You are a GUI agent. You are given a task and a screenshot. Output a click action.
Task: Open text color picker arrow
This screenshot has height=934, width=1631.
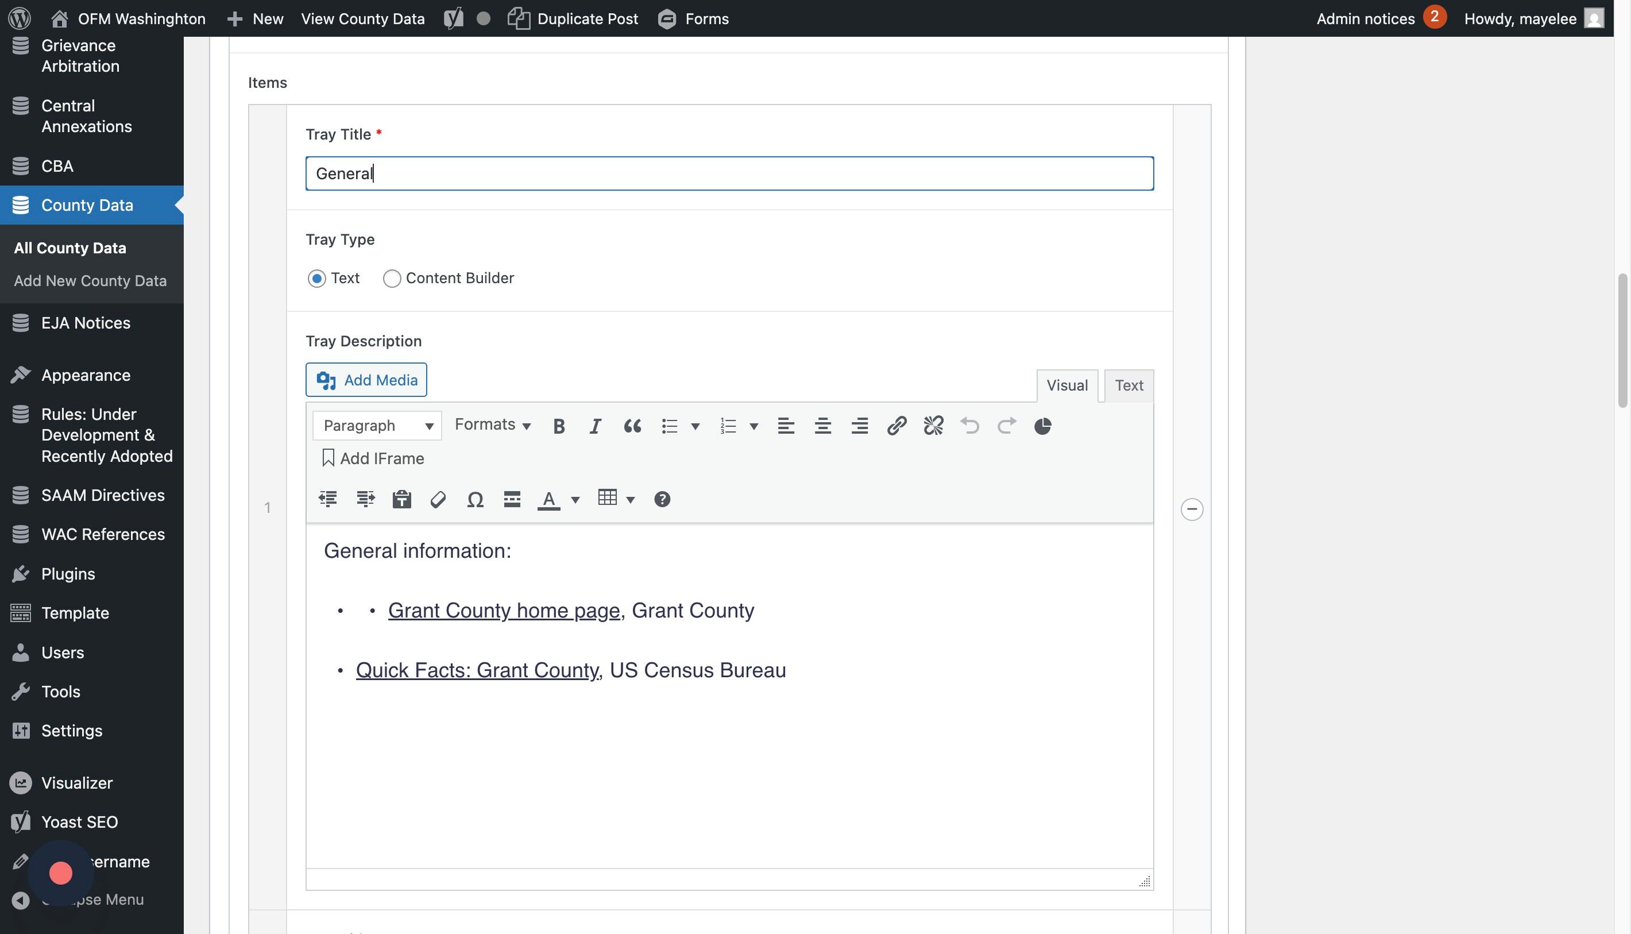(x=575, y=500)
